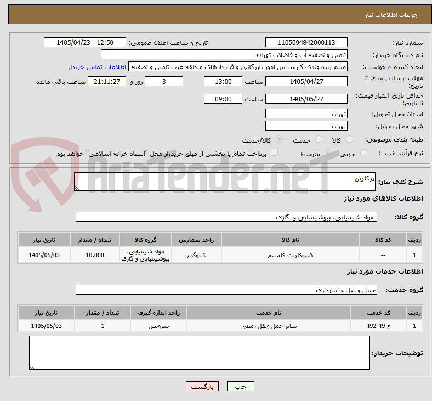This screenshot has height=401, width=432.
Task: Click the service code ح-49-492 cell
Action: click(x=378, y=326)
